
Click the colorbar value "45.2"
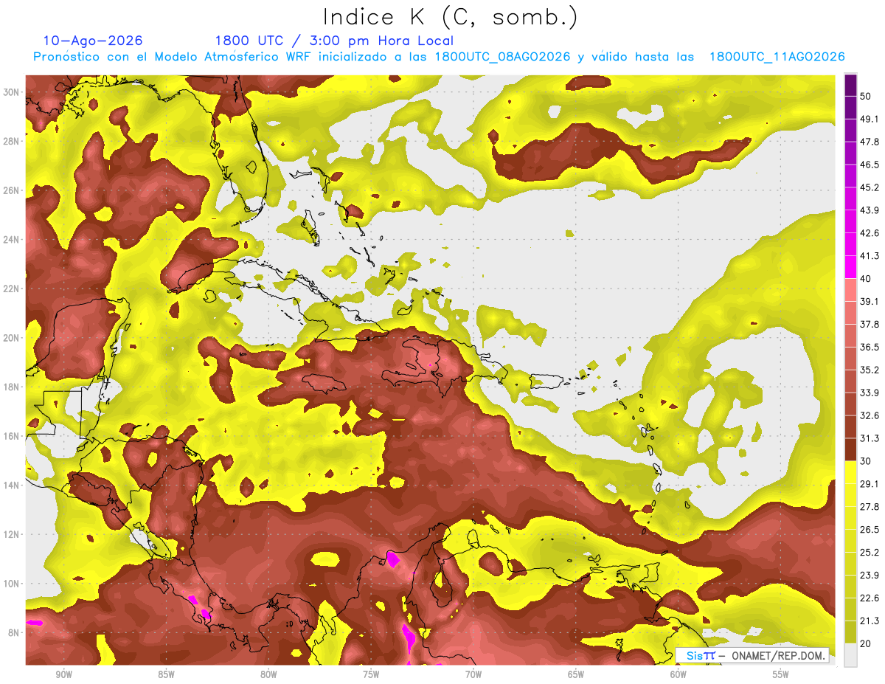point(870,187)
